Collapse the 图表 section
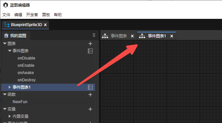The width and height of the screenshot is (222, 123). (5, 43)
